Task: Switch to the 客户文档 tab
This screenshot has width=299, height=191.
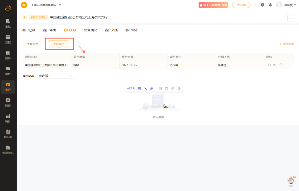Action: pos(111,30)
